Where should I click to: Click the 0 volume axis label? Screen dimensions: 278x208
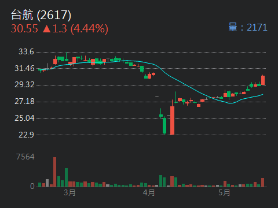tap(32, 186)
